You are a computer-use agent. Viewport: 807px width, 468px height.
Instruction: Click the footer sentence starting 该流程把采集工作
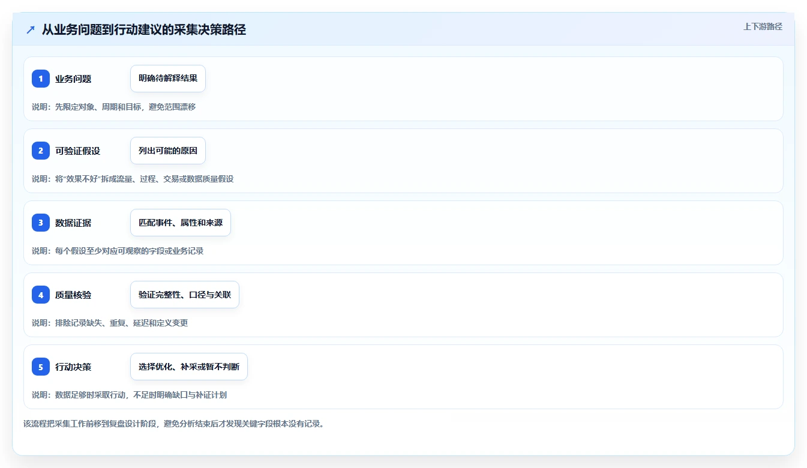click(x=173, y=424)
